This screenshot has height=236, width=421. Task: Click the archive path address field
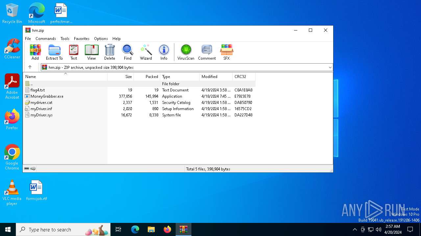pos(186,67)
